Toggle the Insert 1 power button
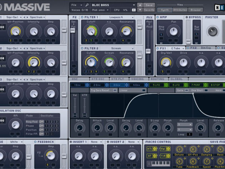The height and width of the screenshot is (169, 225). [x=71, y=142]
